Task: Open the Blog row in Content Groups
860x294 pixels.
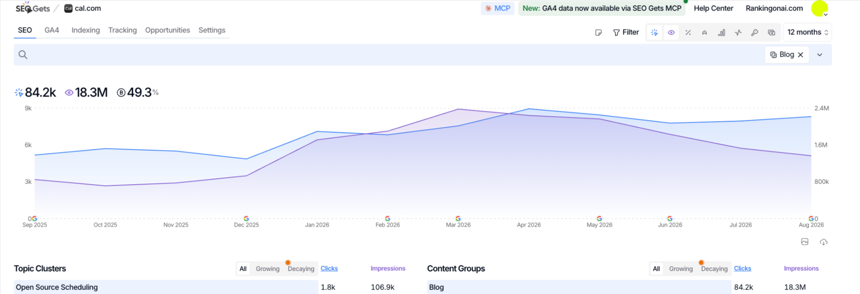Action: (x=579, y=287)
